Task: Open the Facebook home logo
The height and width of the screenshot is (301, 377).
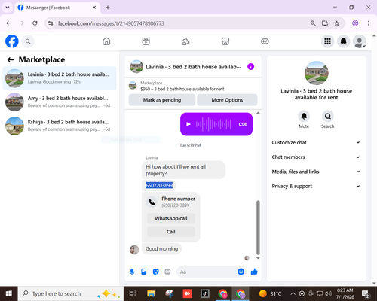Action: click(x=12, y=41)
